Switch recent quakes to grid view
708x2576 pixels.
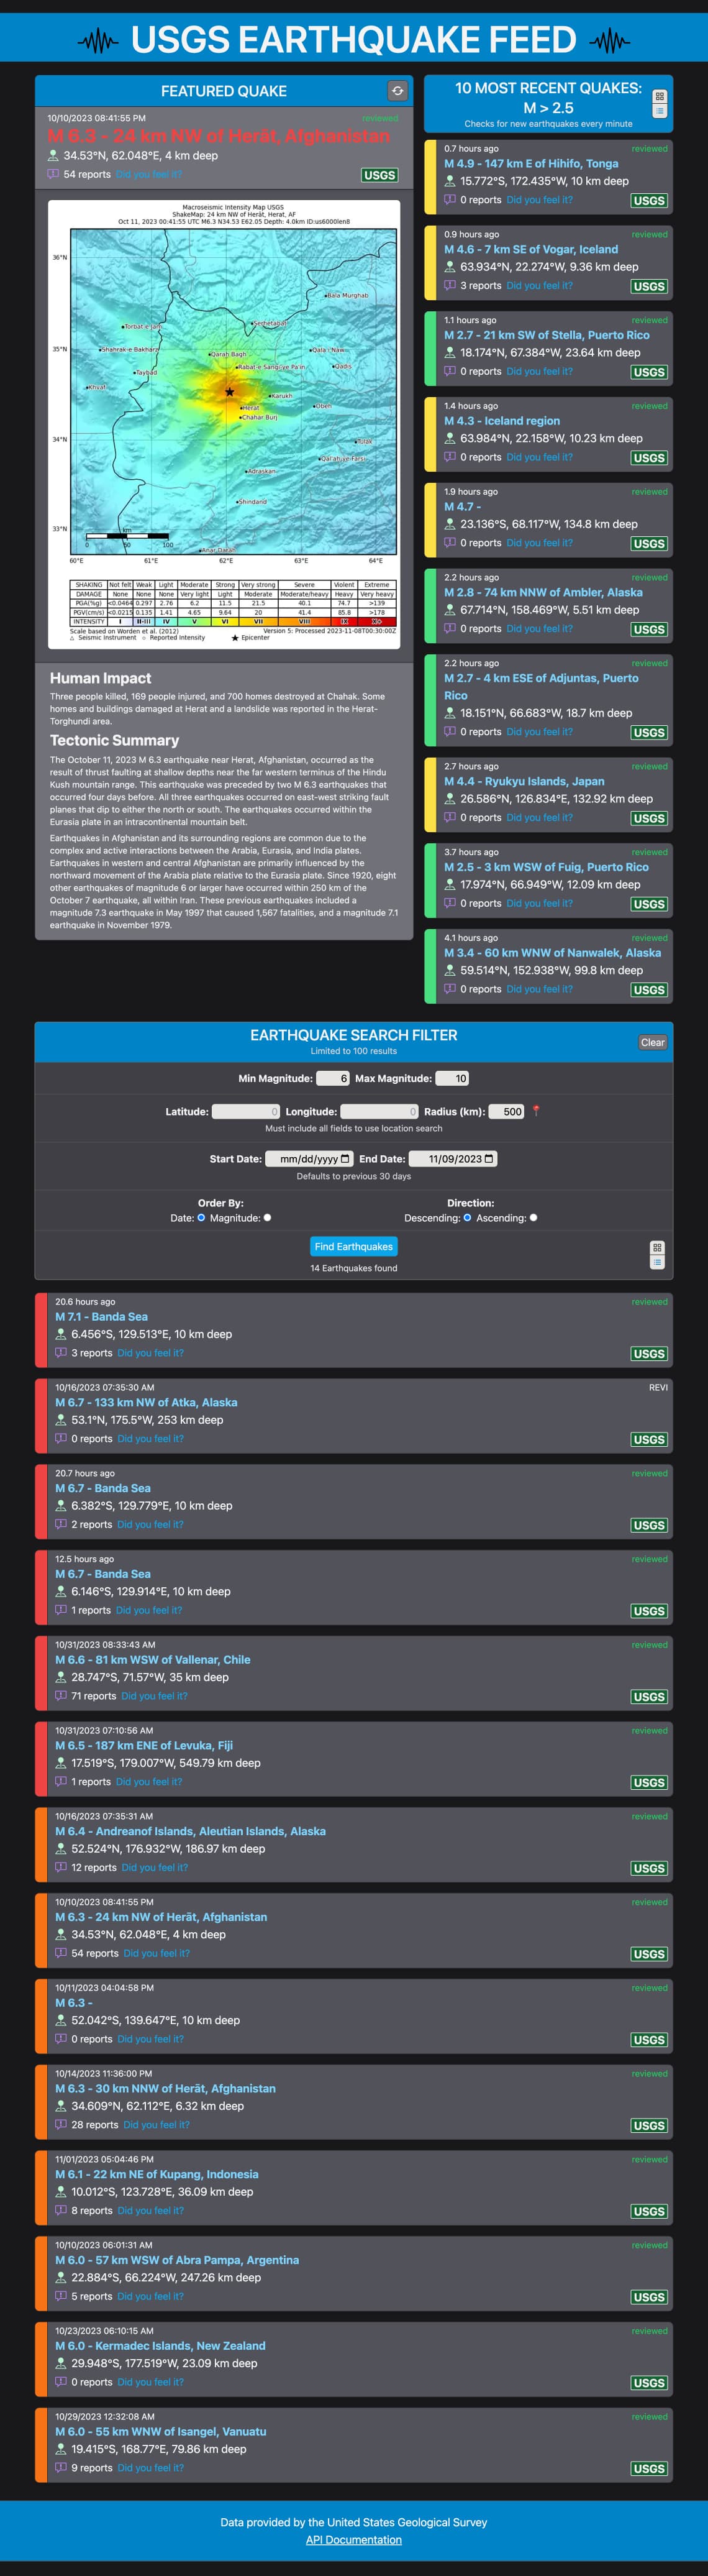tap(659, 97)
